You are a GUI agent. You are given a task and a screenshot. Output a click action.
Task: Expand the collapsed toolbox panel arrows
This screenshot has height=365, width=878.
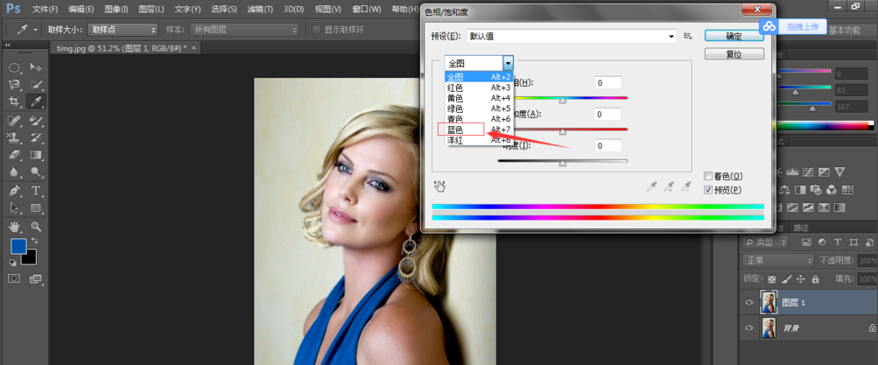pyautogui.click(x=7, y=45)
